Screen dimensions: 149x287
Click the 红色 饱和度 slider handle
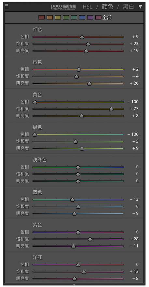[88, 44]
